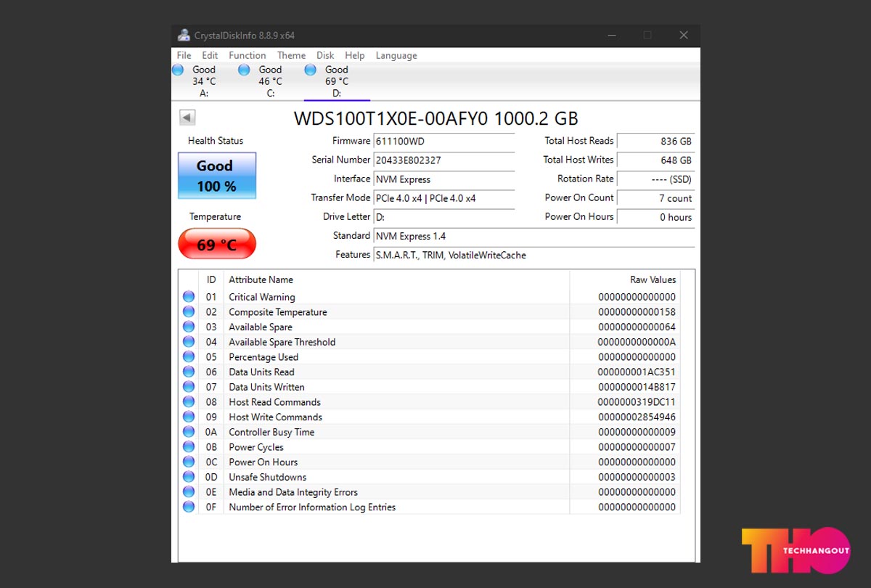Click status orb for Data Units Read
The image size is (871, 588).
(189, 372)
